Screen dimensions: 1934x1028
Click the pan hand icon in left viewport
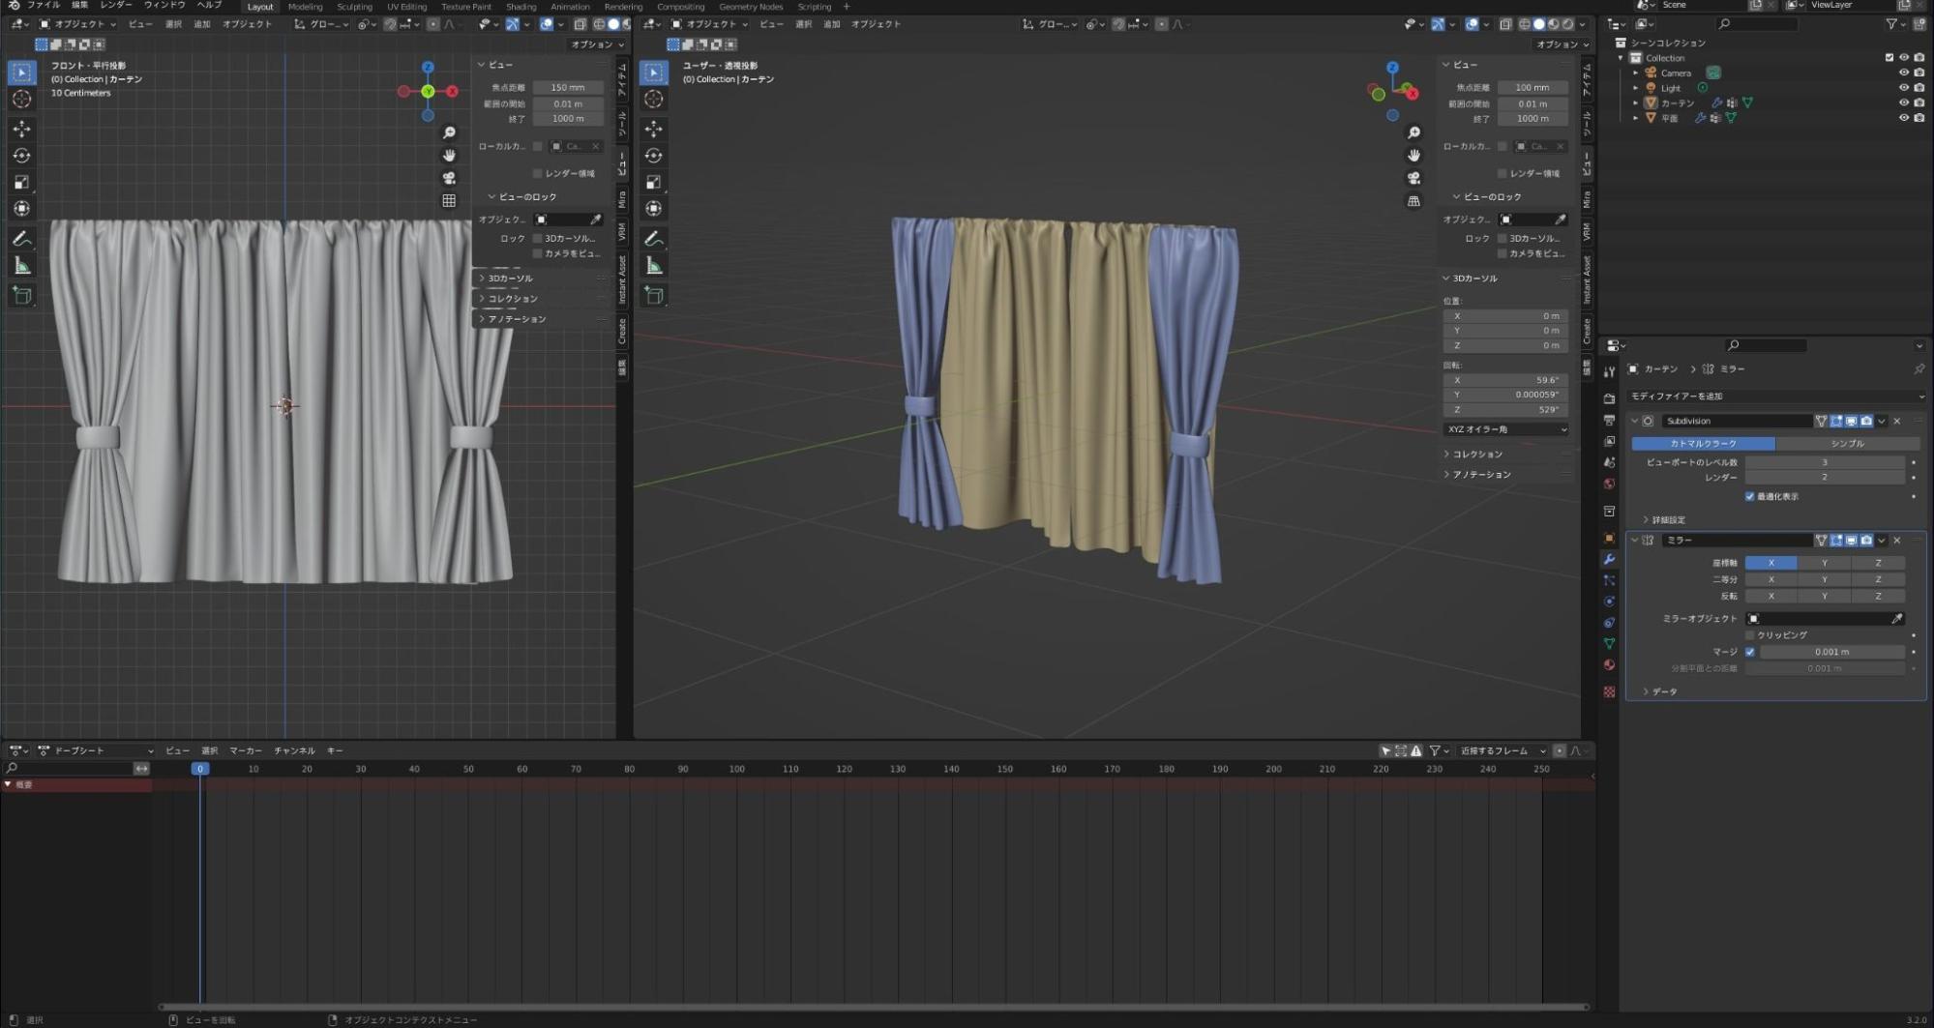click(449, 155)
